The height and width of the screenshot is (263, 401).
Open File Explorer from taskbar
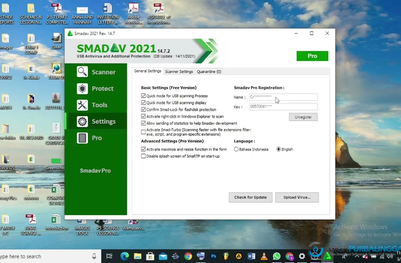point(137,256)
